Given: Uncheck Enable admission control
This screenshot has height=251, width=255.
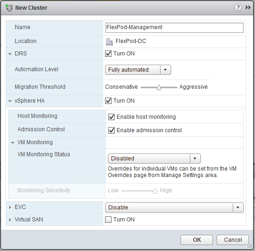Looking at the screenshot, I should pyautogui.click(x=112, y=130).
